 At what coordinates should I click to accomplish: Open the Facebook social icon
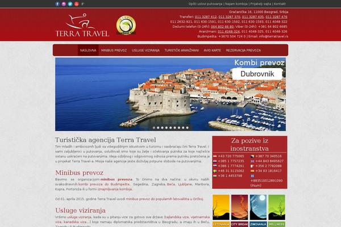(57, 4)
